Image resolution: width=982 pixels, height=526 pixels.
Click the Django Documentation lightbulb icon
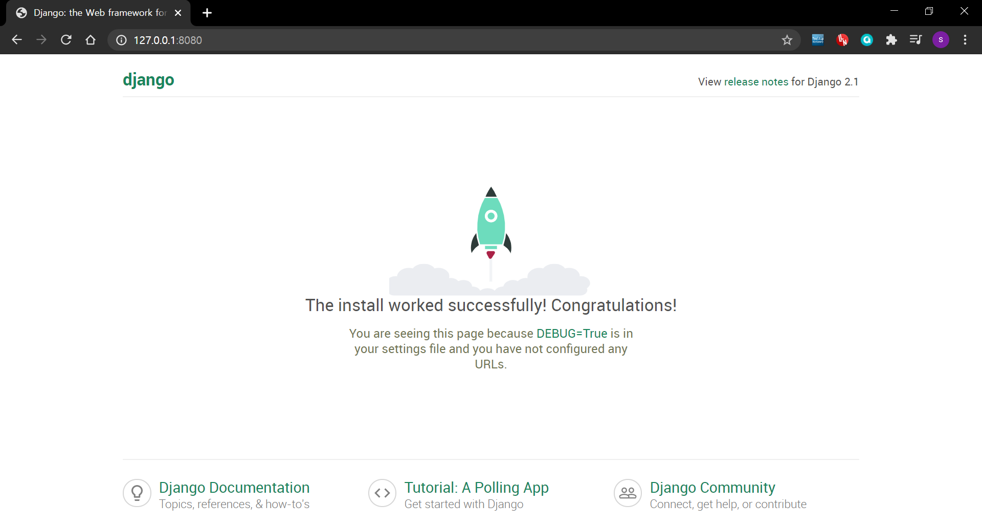click(x=137, y=493)
